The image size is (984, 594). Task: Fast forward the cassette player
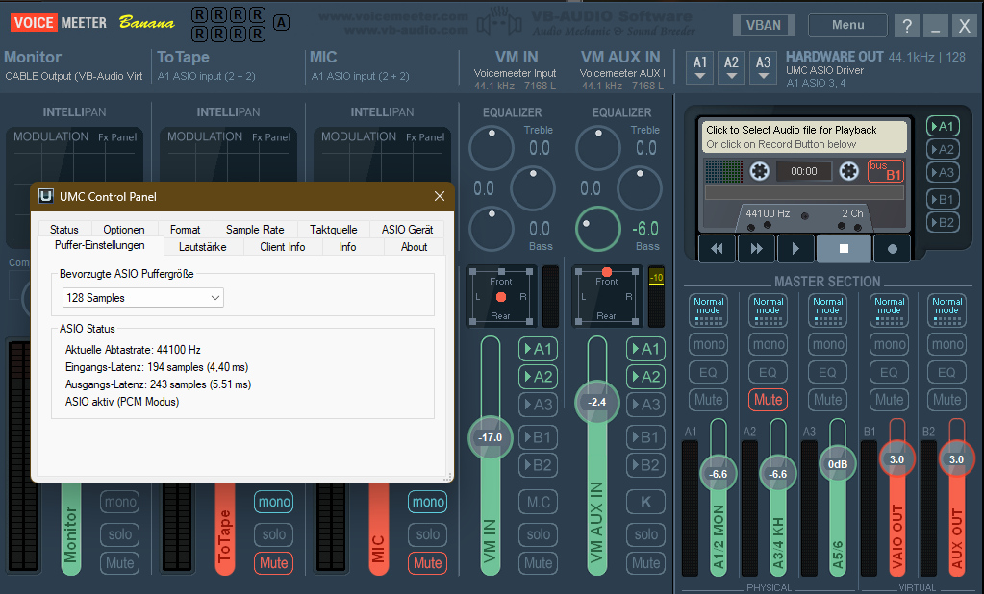[756, 248]
